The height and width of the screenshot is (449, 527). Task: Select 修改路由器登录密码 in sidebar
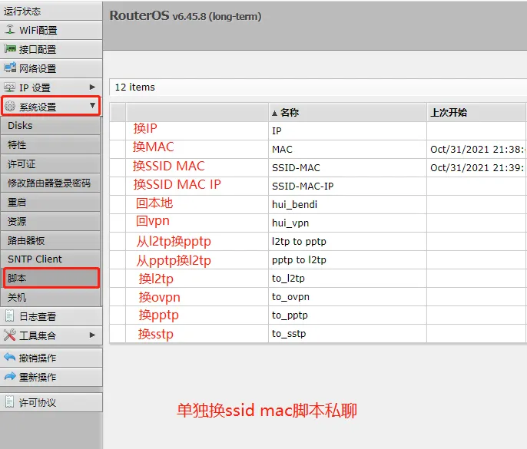pyautogui.click(x=51, y=183)
